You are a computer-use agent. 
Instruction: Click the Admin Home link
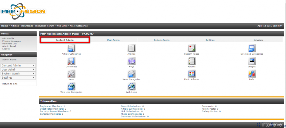(x=9, y=60)
